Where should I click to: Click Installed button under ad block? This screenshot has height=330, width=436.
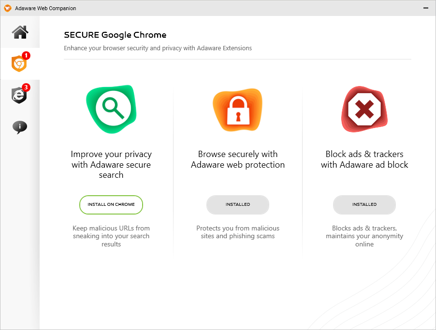[364, 205]
